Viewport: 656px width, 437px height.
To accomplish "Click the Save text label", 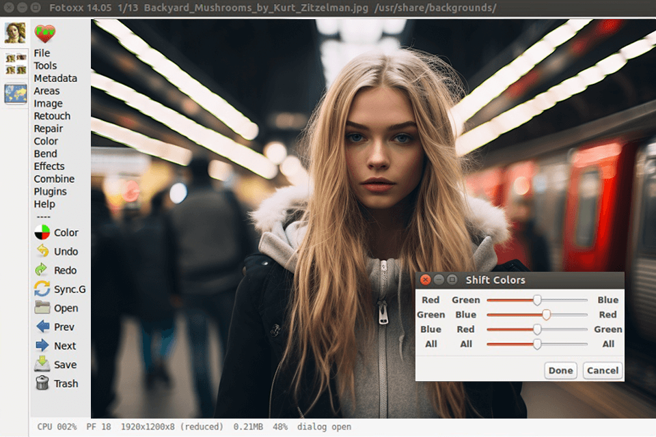I will (x=66, y=365).
